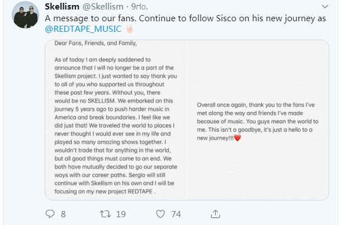Open the share tweet icon
The image size is (341, 225).
coord(215,213)
